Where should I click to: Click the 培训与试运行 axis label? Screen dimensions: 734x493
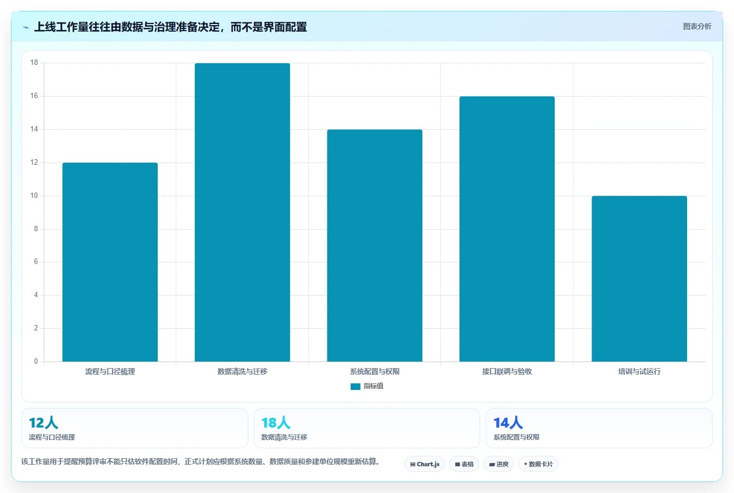pyautogui.click(x=640, y=371)
